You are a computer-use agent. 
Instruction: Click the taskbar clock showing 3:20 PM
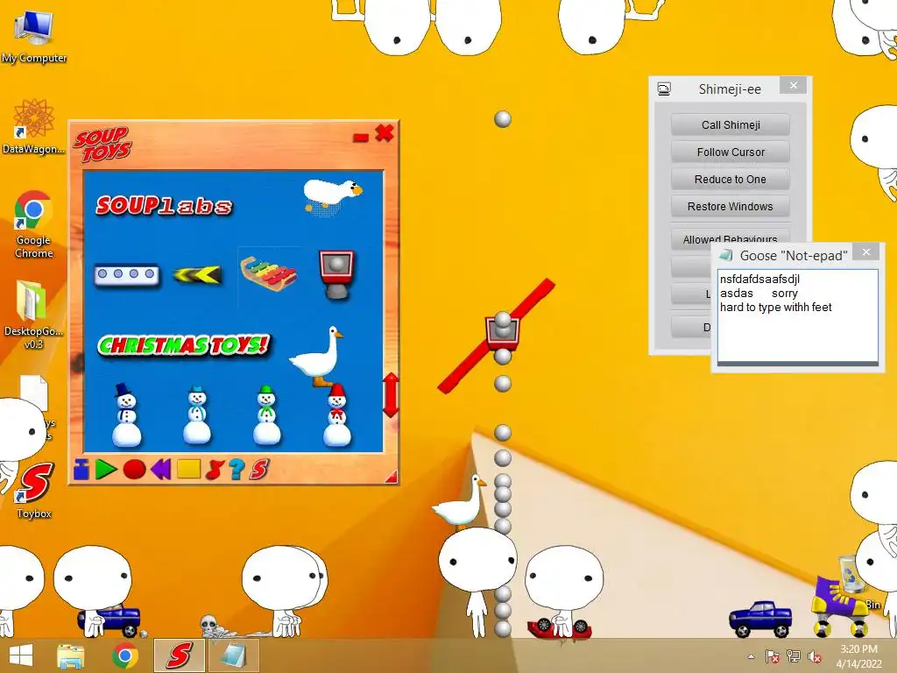tap(858, 655)
